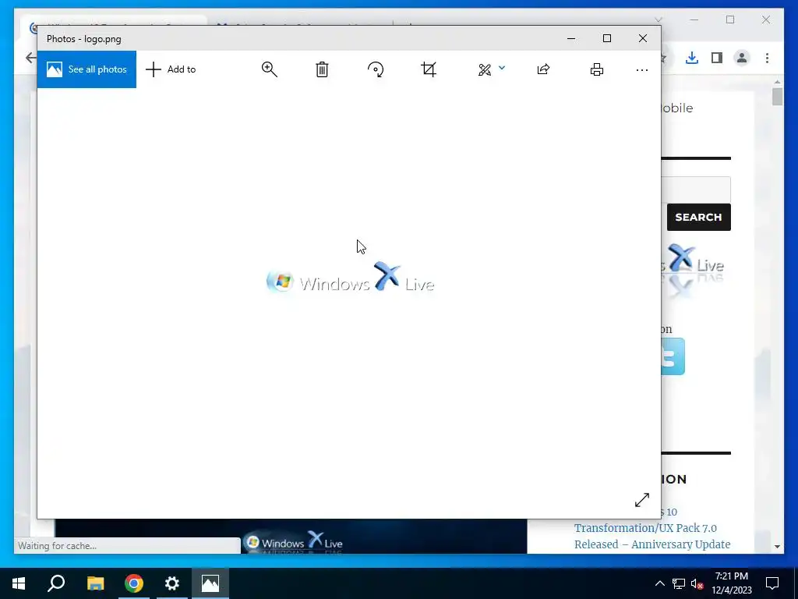Open the See more ellipsis menu in Photos
Screen dimensions: 798x599
pos(642,69)
